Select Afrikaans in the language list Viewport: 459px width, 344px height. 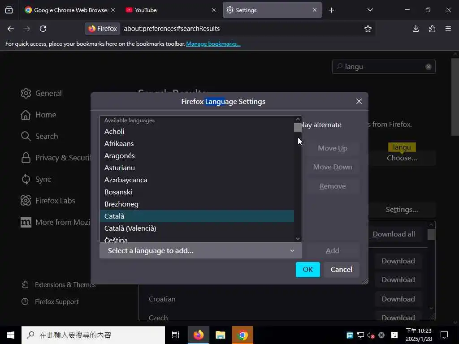[x=197, y=144]
